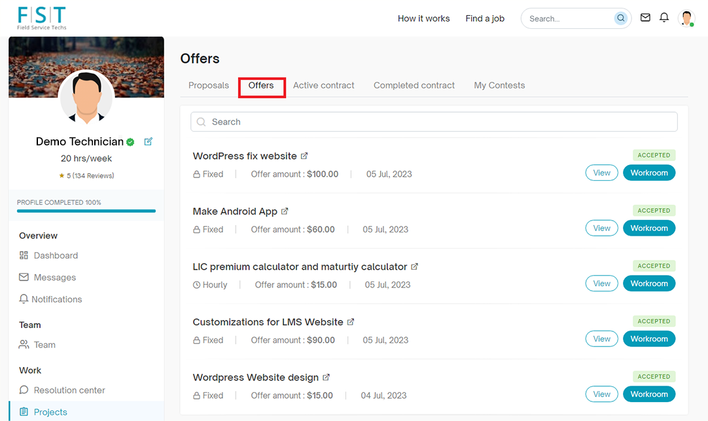Open the Completed contract tab
This screenshot has width=708, height=421.
coord(414,85)
